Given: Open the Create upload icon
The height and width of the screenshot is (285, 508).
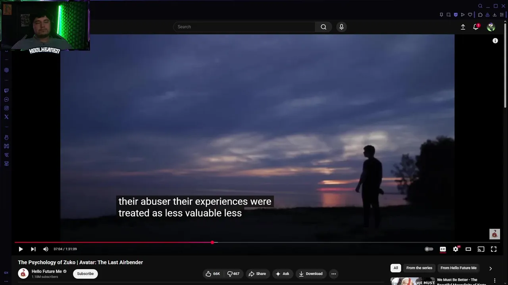Looking at the screenshot, I should (463, 27).
